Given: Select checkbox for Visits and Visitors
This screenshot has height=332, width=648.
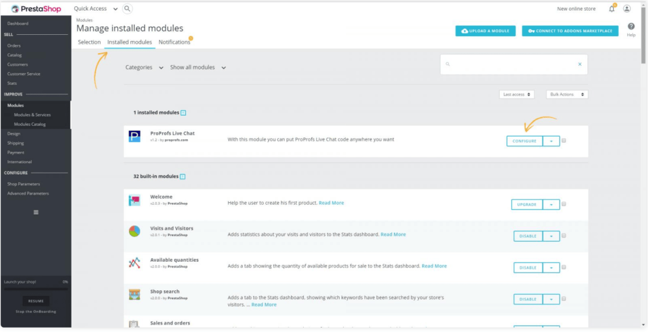Looking at the screenshot, I should [x=564, y=236].
